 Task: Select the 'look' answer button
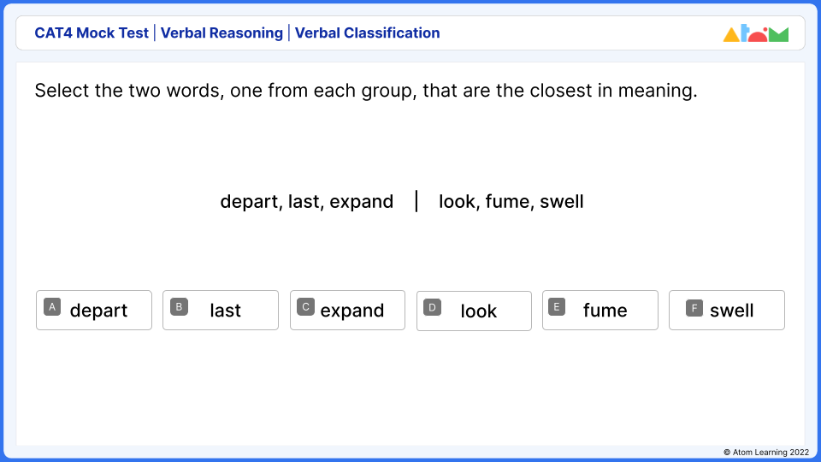click(474, 311)
